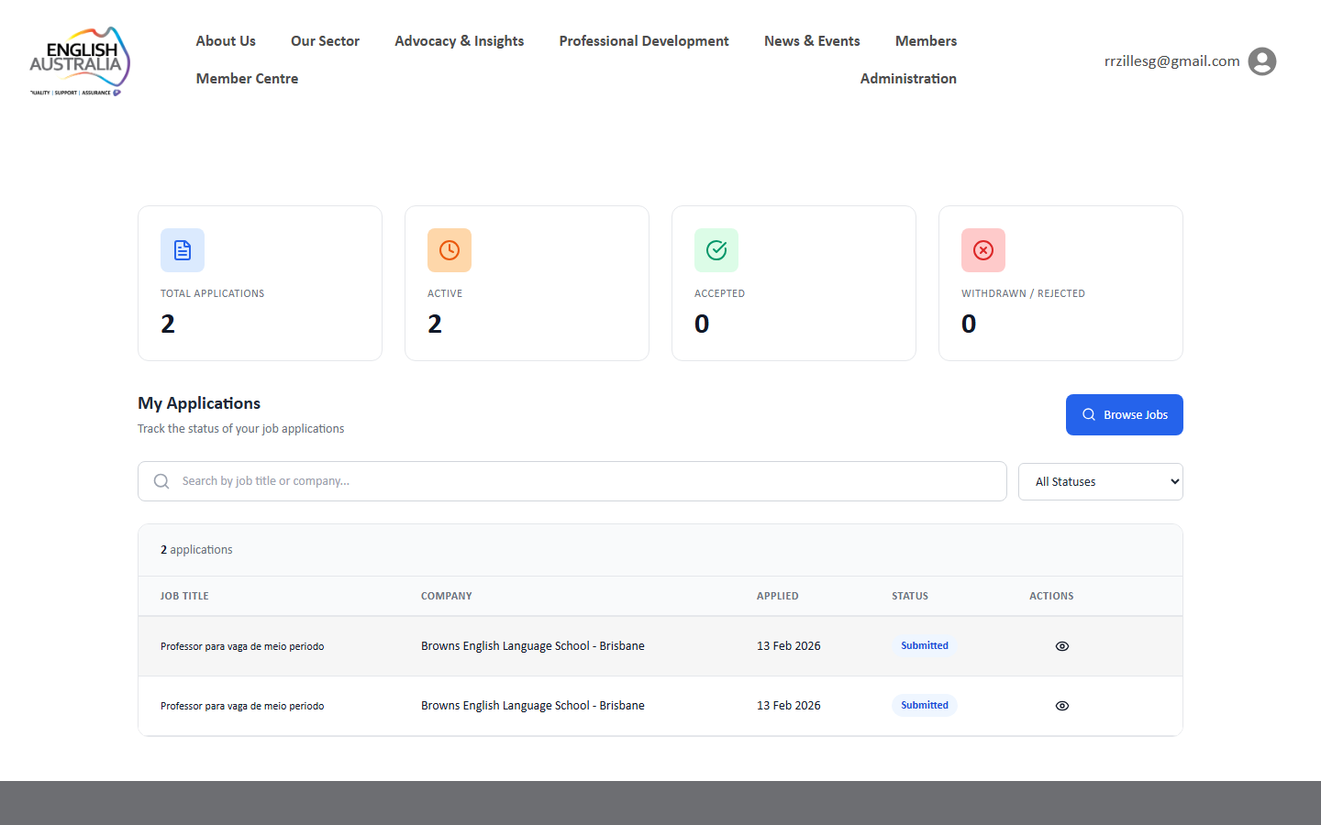1321x825 pixels.
Task: Select first row's Professor para vaga job title
Action: click(242, 647)
